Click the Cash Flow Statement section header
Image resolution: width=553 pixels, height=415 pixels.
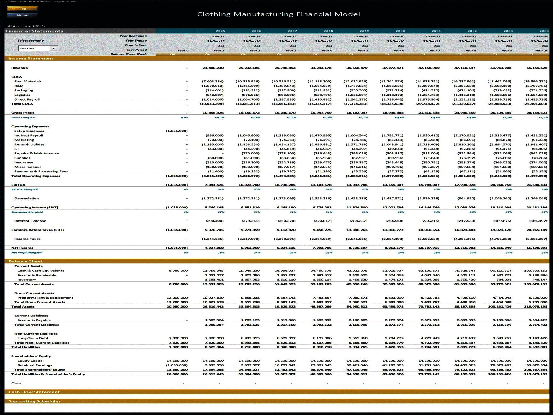tap(35, 392)
